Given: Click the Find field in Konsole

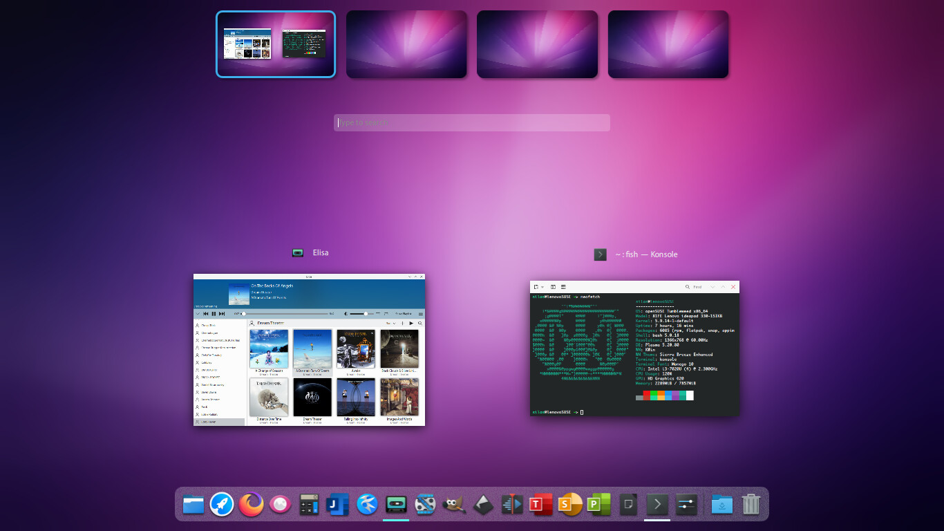Looking at the screenshot, I should tap(698, 286).
